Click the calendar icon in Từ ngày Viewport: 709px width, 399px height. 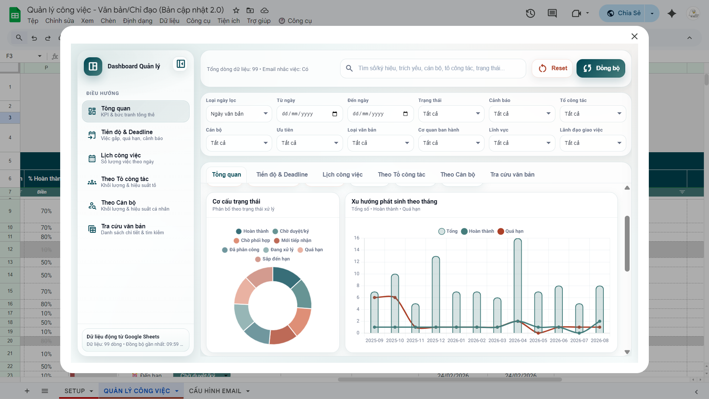tap(335, 114)
